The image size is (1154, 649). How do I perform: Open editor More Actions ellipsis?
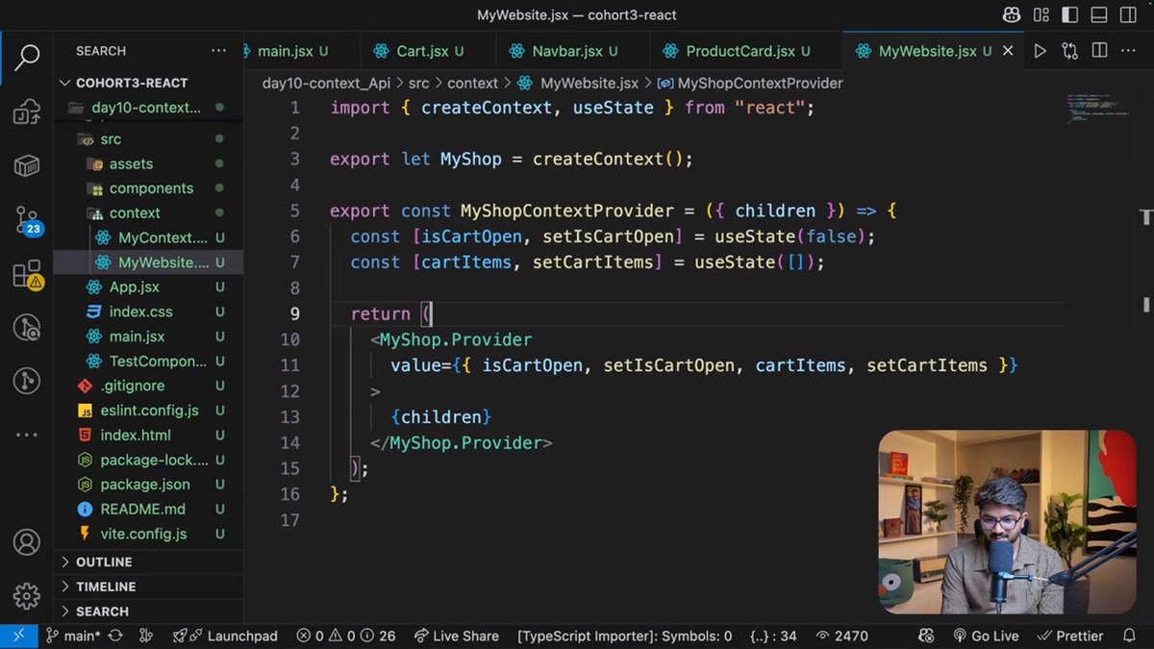pyautogui.click(x=1129, y=51)
